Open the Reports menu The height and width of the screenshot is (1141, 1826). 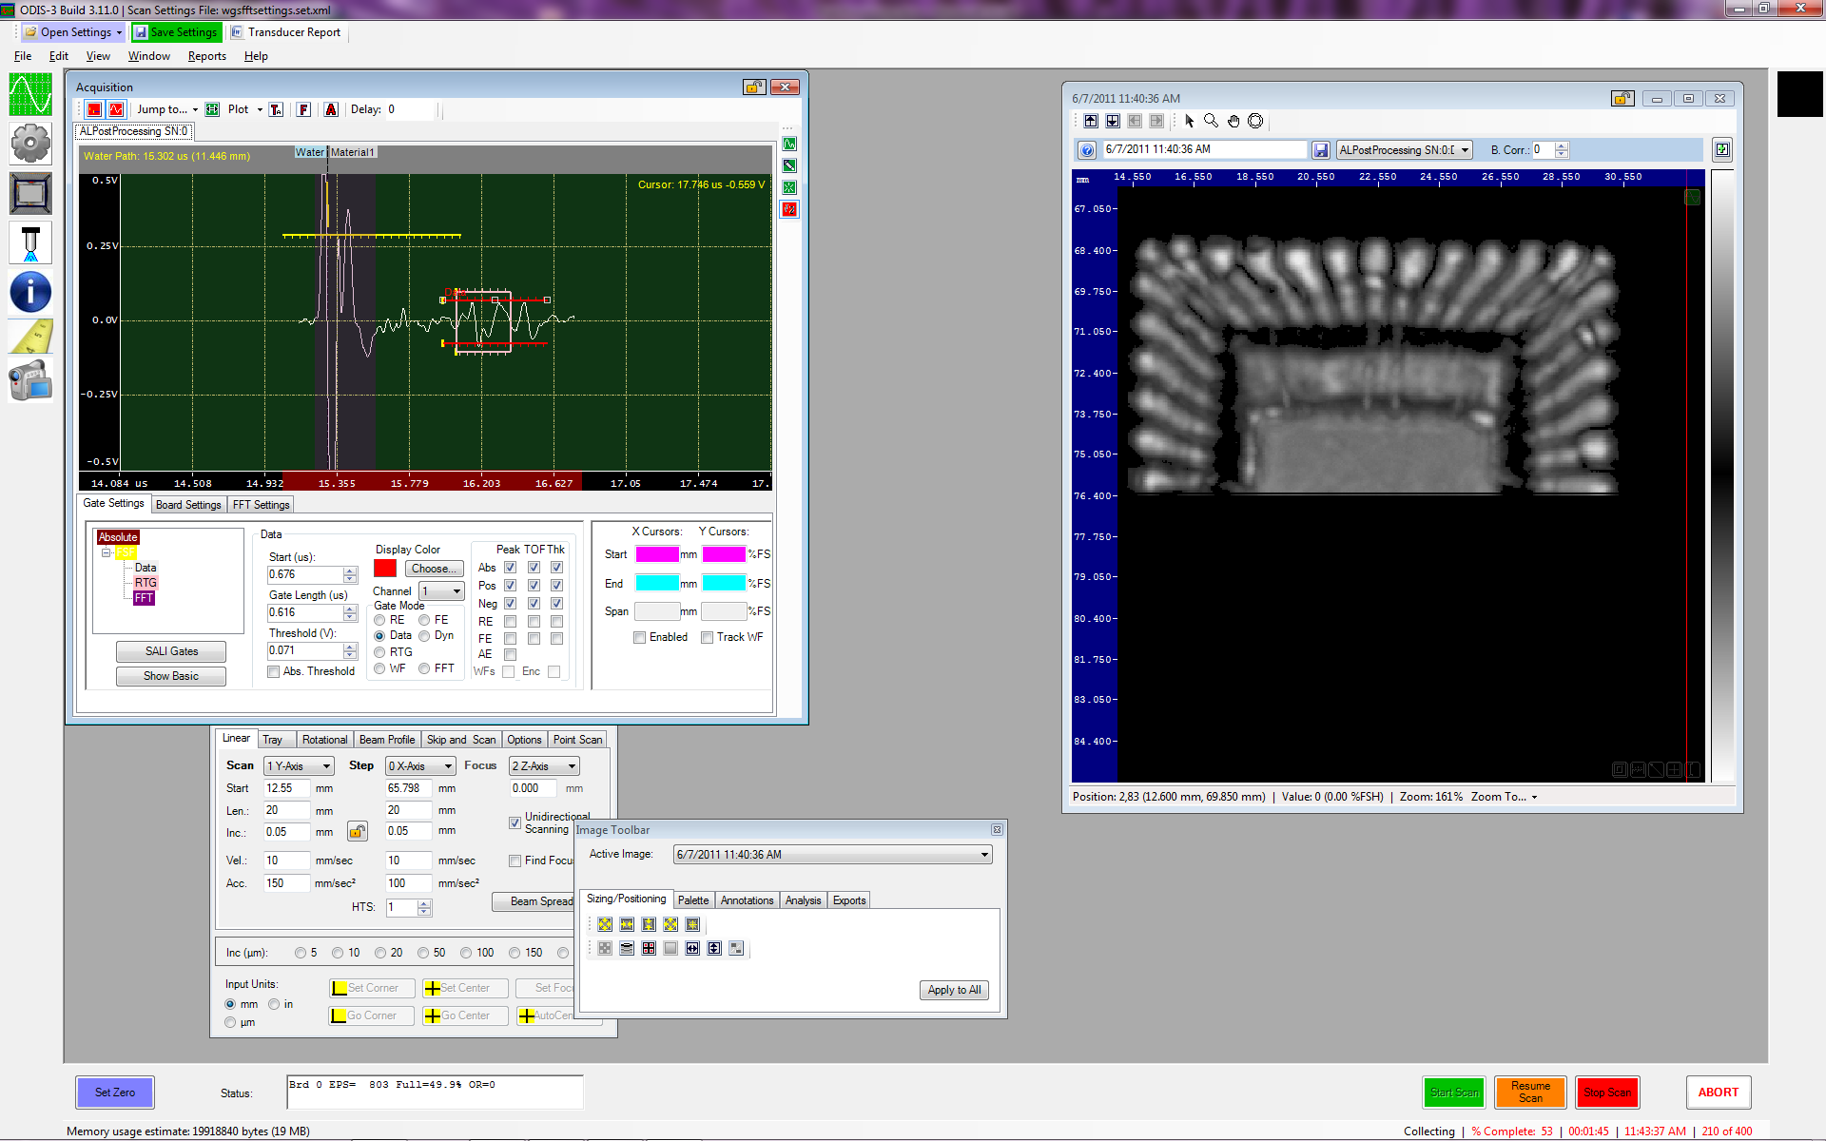click(x=206, y=56)
